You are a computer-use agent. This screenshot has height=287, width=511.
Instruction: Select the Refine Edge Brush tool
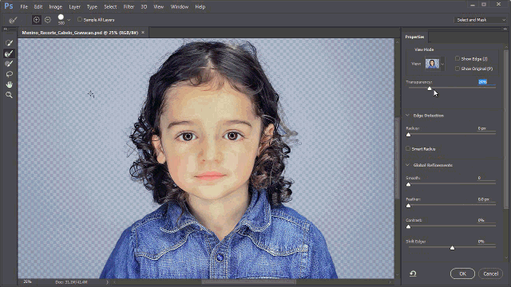(9, 53)
